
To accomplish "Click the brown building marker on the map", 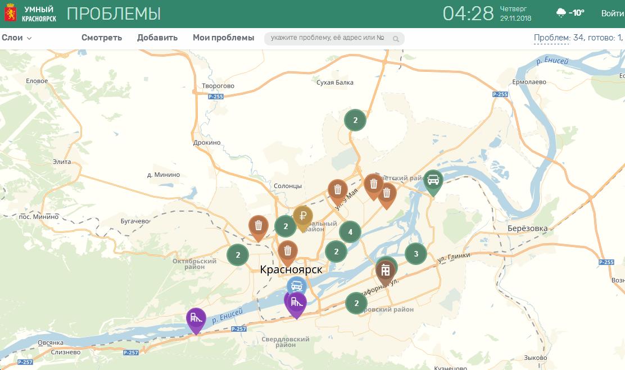I will (x=385, y=272).
